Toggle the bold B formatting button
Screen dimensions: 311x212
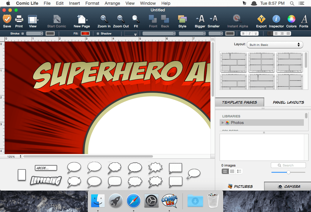243,34
